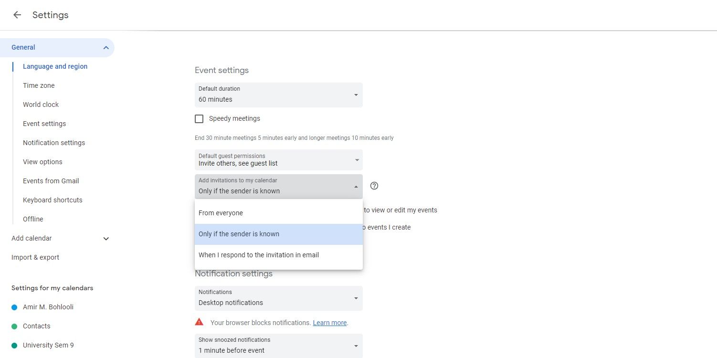The height and width of the screenshot is (358, 717).
Task: Click the warning triangle about blocked notifications
Action: pos(199,322)
